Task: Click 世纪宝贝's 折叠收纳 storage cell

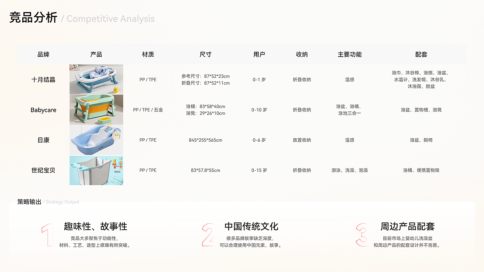Action: (x=302, y=170)
